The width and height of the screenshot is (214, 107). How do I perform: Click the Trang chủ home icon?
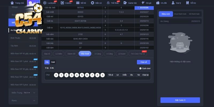pyautogui.click(x=12, y=3)
